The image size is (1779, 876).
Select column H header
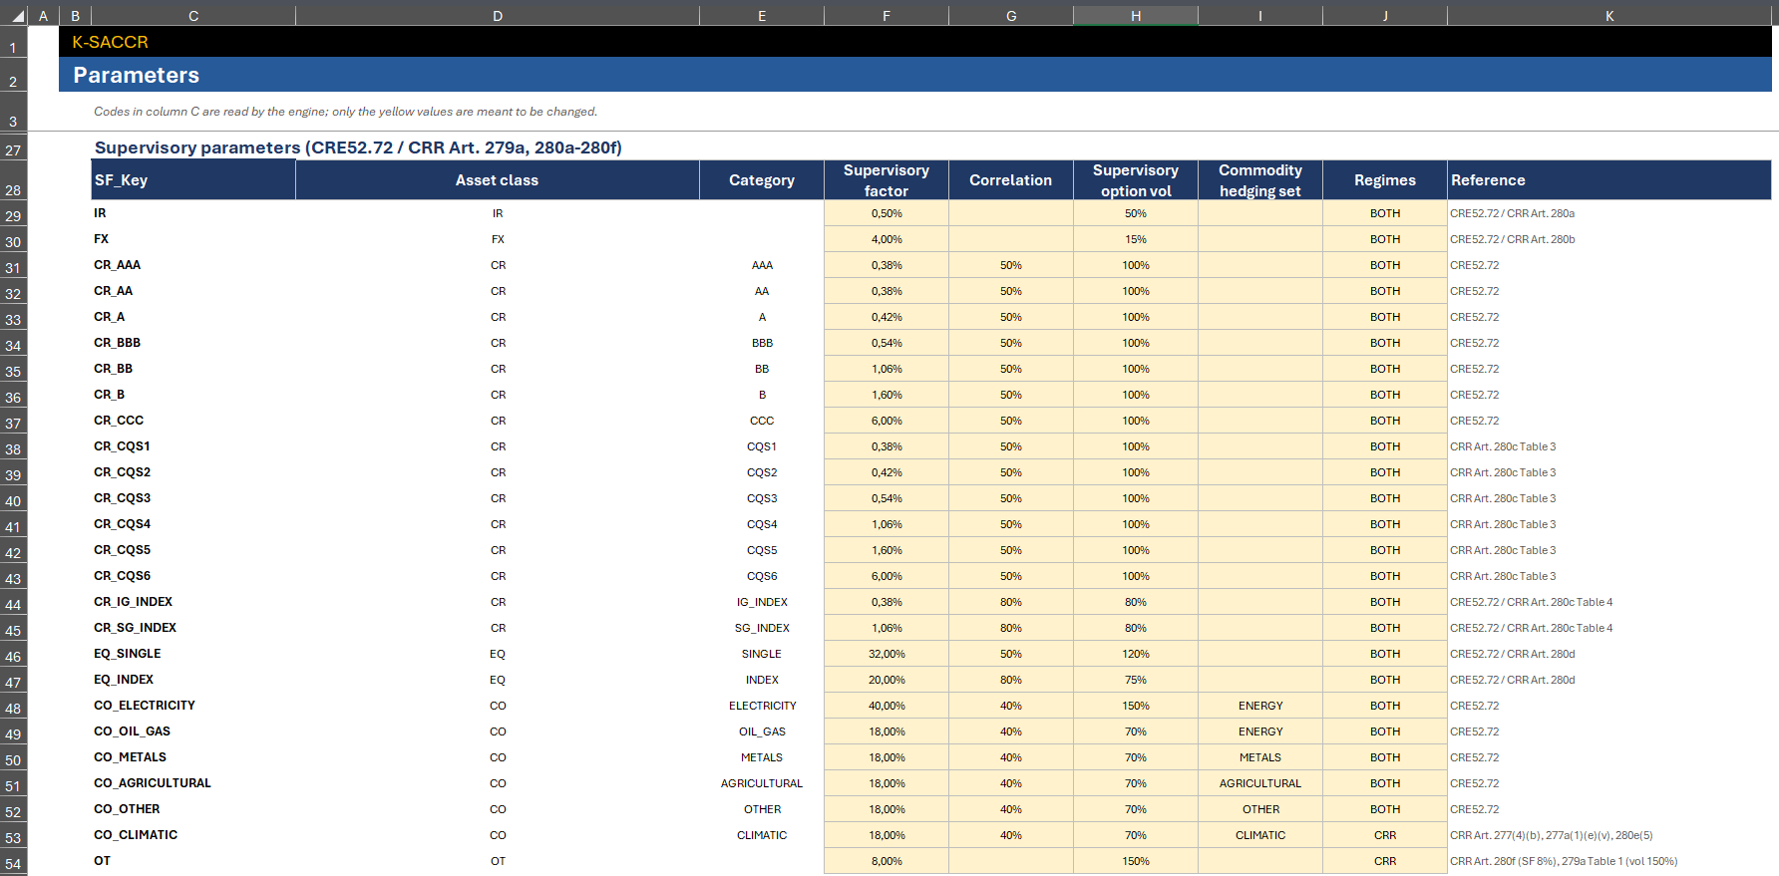click(x=1136, y=16)
